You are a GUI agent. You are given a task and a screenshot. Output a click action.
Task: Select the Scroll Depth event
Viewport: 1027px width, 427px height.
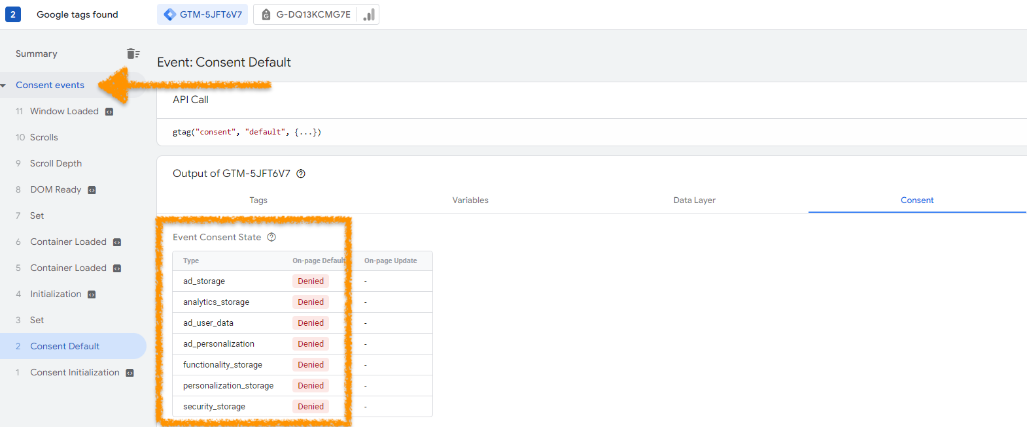56,163
